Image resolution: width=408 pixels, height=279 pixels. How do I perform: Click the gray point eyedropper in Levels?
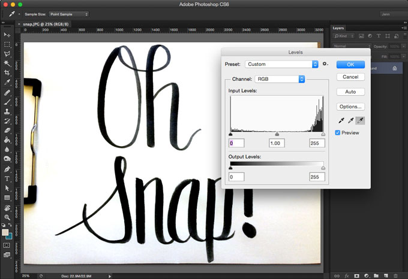[351, 120]
